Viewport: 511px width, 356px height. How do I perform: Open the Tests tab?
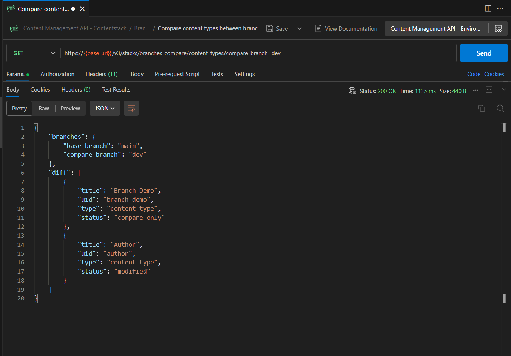point(217,74)
